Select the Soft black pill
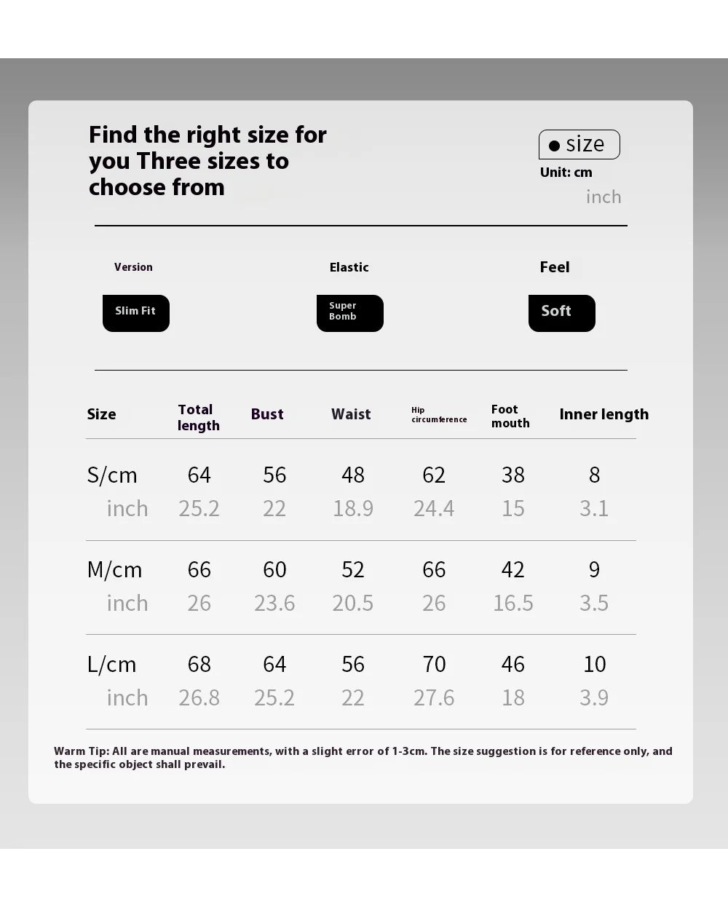The width and height of the screenshot is (728, 910). (561, 313)
